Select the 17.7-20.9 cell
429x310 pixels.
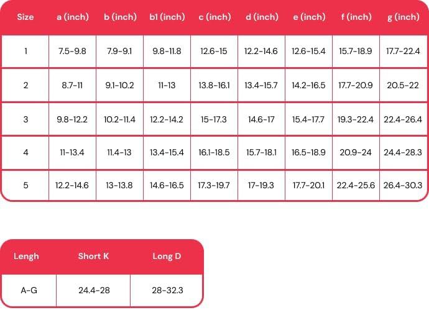(x=356, y=85)
